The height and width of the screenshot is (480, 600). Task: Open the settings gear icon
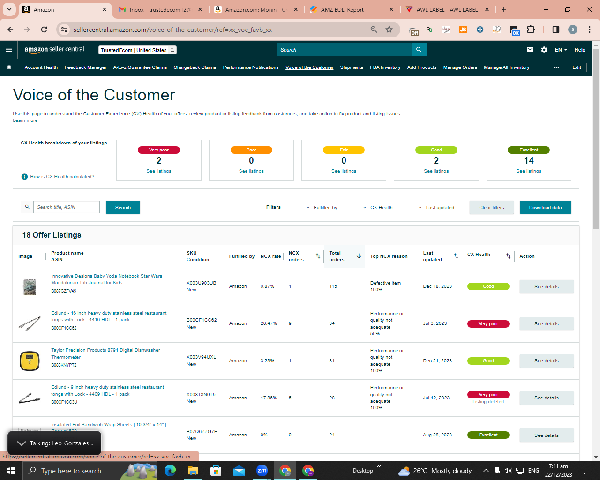pyautogui.click(x=544, y=50)
